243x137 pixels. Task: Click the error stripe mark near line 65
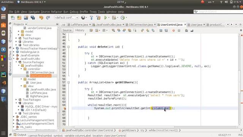(x=241, y=103)
